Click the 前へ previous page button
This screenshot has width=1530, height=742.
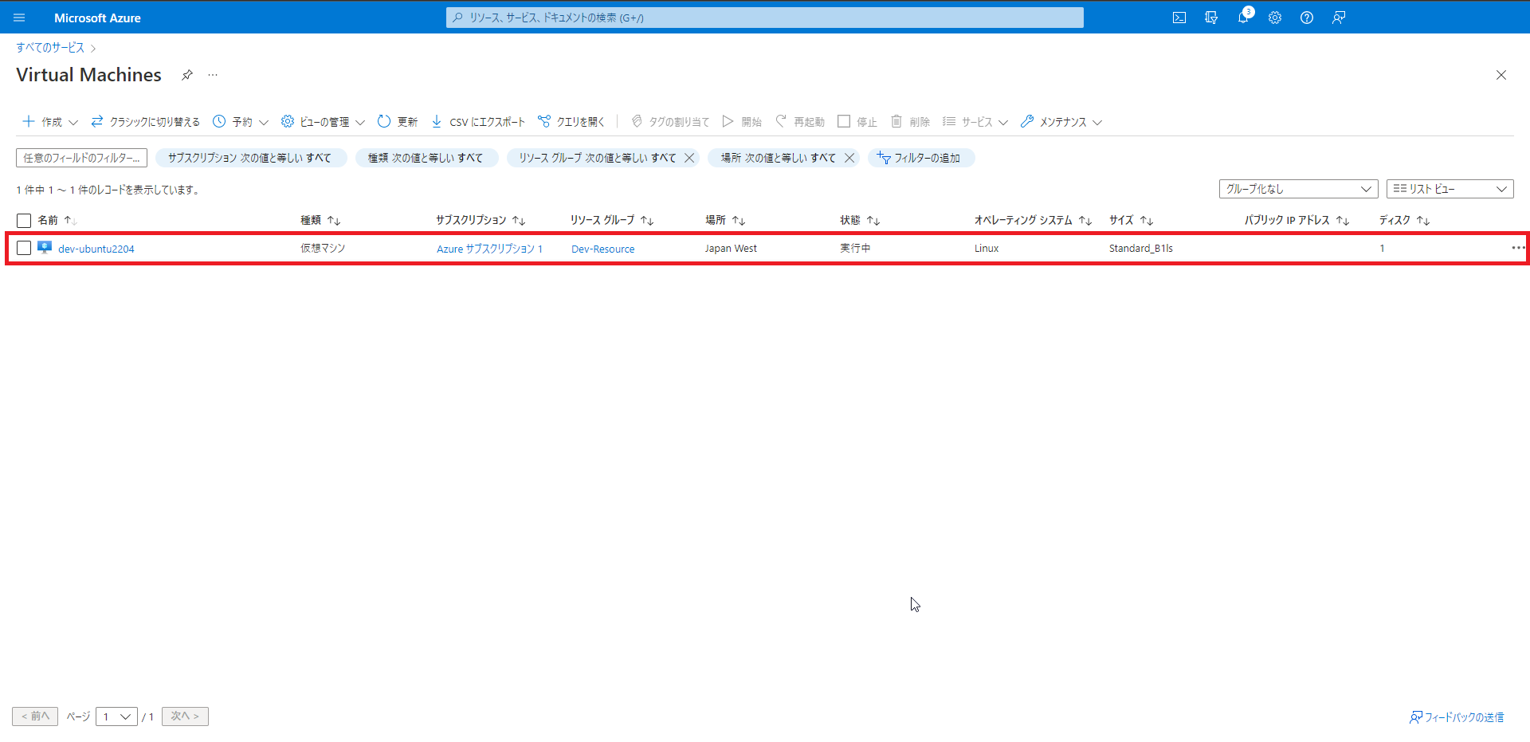(x=35, y=716)
